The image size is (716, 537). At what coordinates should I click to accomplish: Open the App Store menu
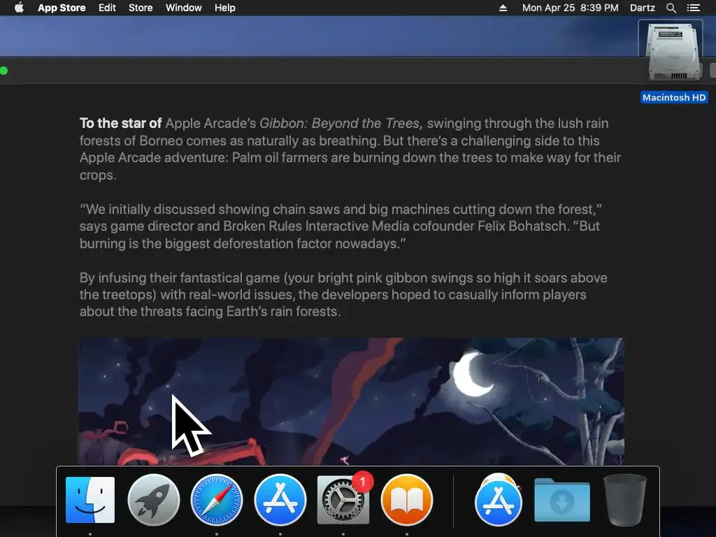[62, 8]
